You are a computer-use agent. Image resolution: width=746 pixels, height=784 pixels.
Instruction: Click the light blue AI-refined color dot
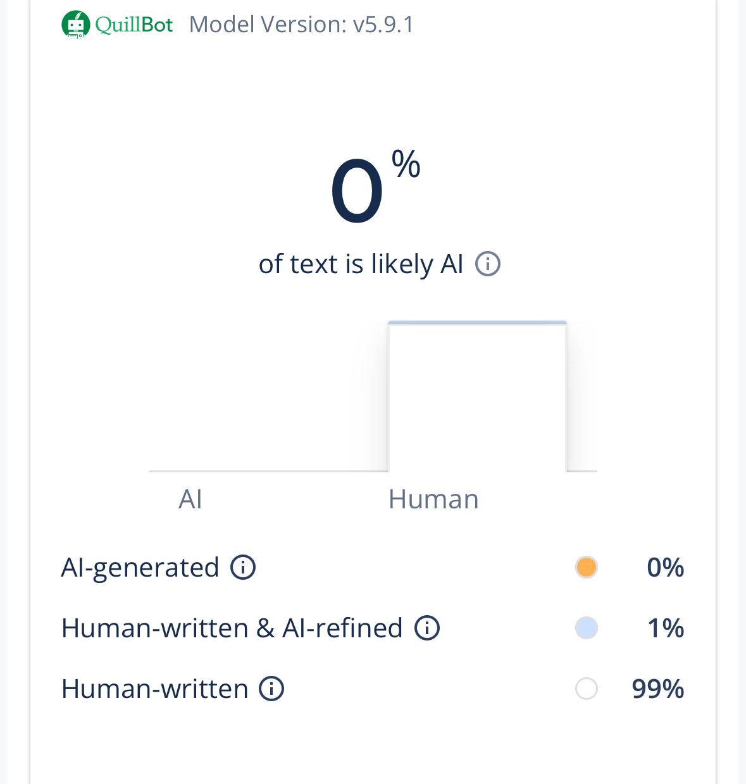[x=587, y=628]
